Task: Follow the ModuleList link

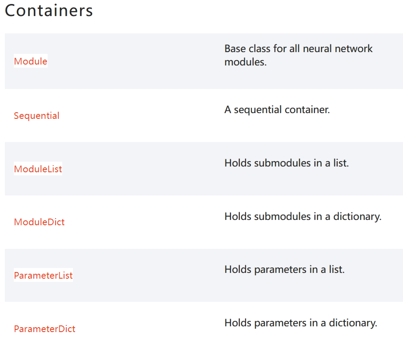Action: [x=38, y=169]
